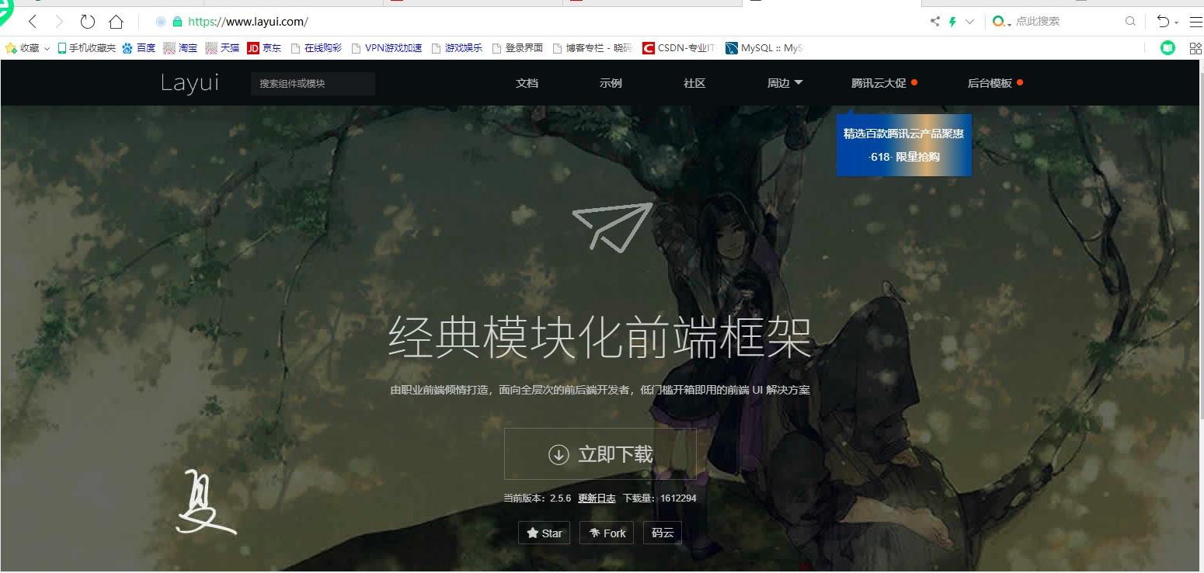Image resolution: width=1204 pixels, height=573 pixels.
Task: Open the 社区 nav item
Action: click(x=694, y=83)
